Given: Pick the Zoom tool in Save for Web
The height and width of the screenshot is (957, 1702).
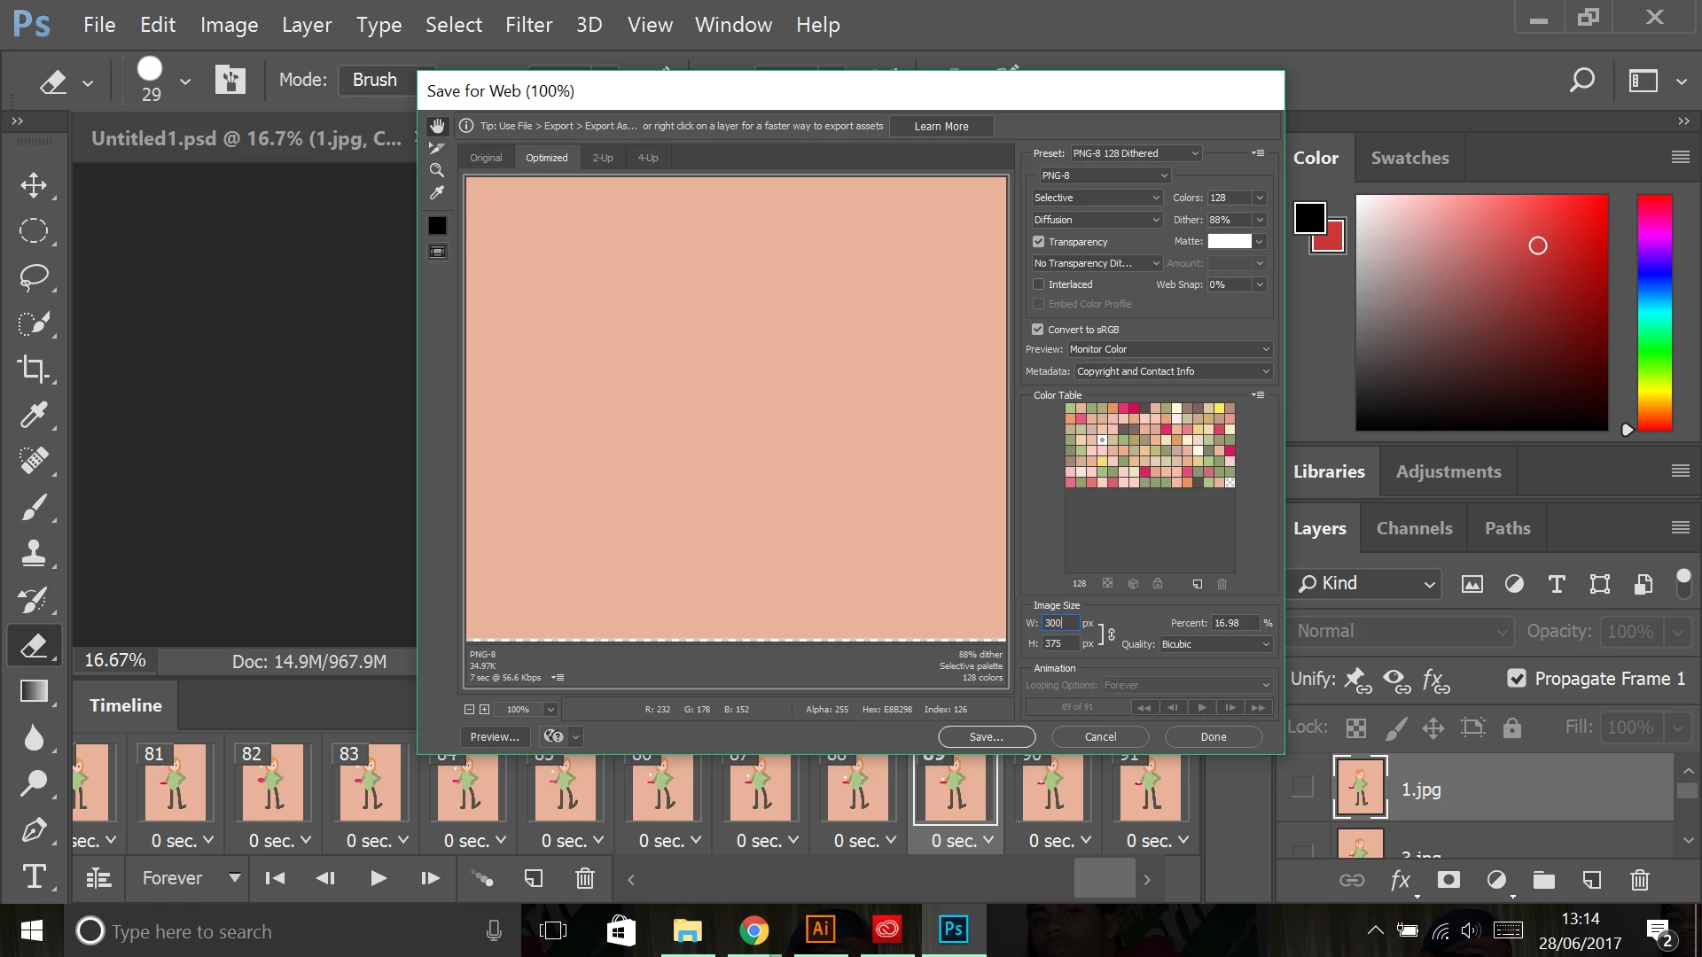Looking at the screenshot, I should click(x=437, y=170).
